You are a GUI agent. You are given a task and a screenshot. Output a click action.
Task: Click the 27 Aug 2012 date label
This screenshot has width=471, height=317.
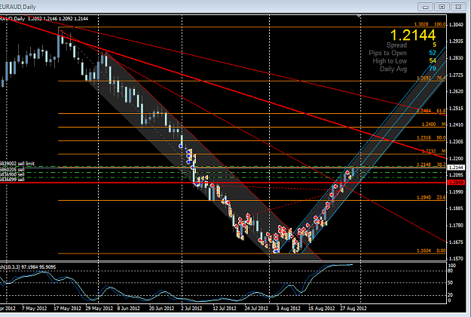tap(353, 309)
